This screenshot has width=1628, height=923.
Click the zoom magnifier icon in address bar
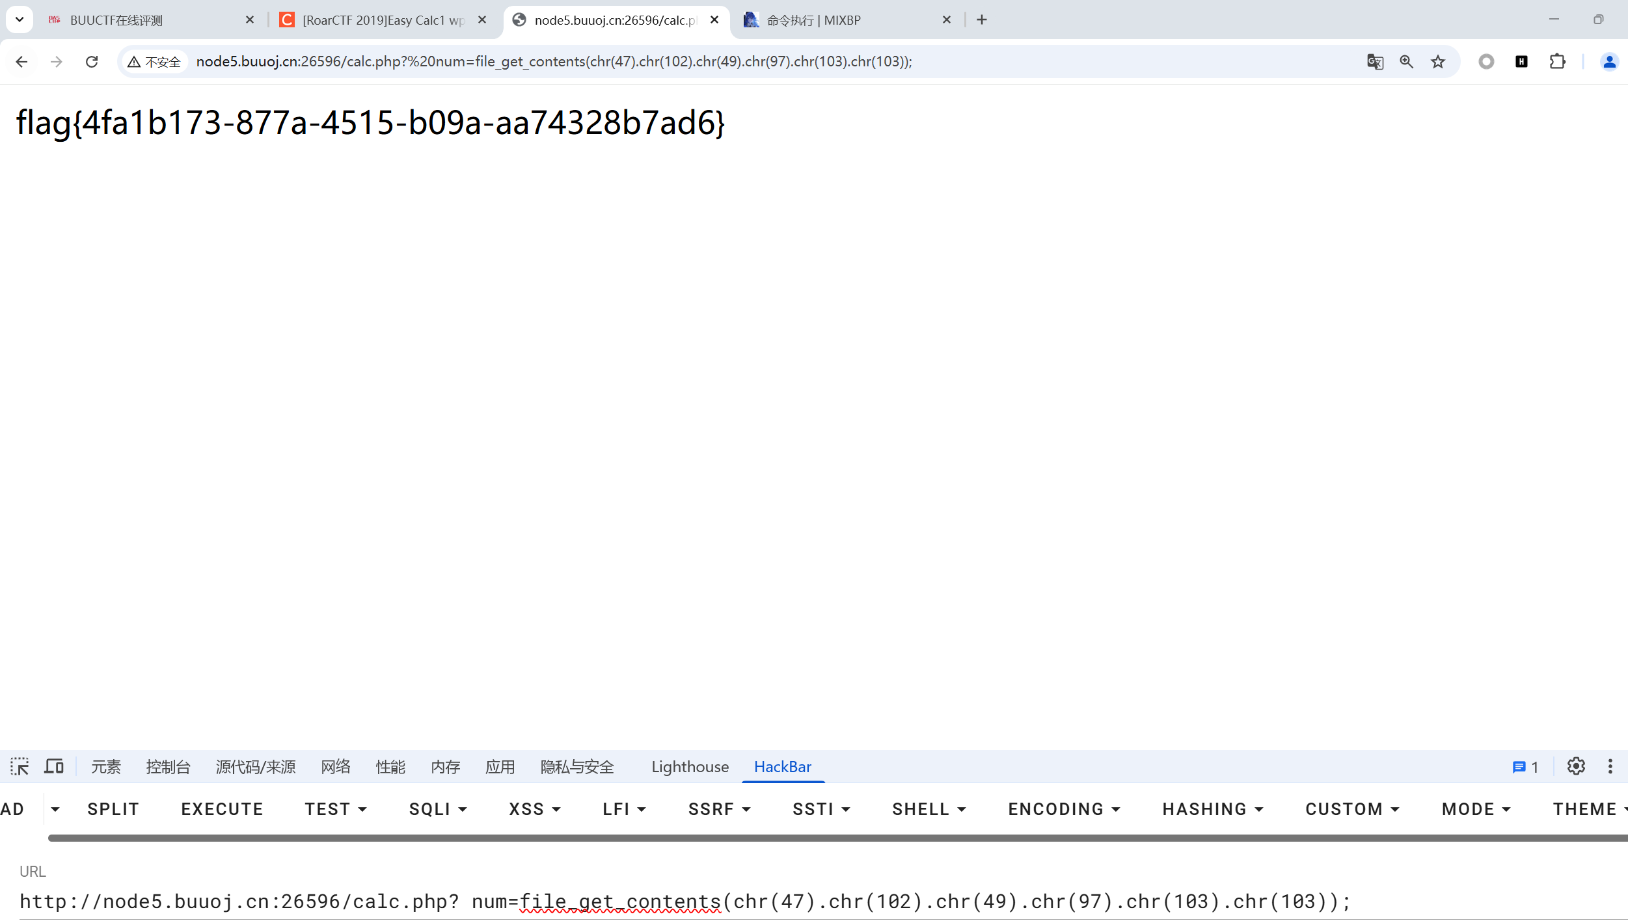pos(1406,62)
